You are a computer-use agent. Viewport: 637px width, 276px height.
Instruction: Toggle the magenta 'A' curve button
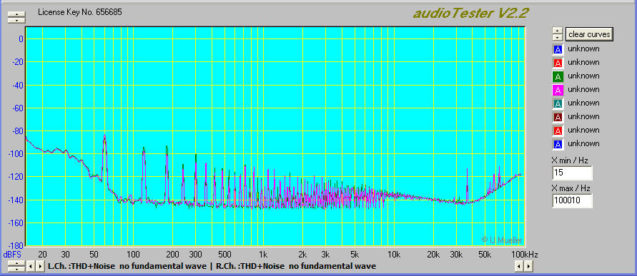pyautogui.click(x=558, y=90)
